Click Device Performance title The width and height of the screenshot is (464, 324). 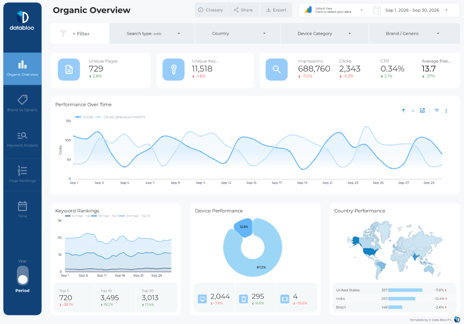(x=219, y=211)
